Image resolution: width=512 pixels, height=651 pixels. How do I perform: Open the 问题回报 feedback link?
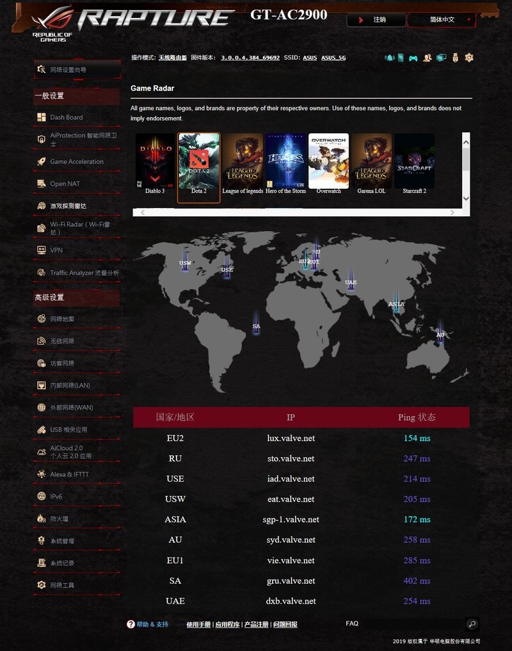pyautogui.click(x=285, y=624)
